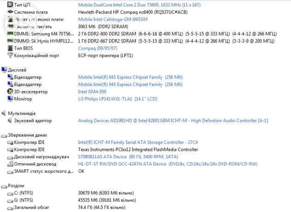Click the icon beside SMART статус жорсткого д...
This screenshot has width=291, height=212.
(x=10, y=172)
